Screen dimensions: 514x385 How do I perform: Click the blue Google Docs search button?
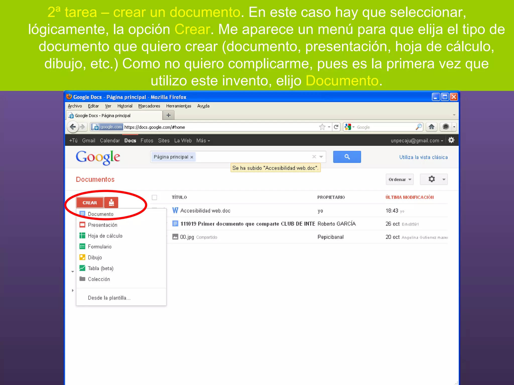(x=347, y=157)
